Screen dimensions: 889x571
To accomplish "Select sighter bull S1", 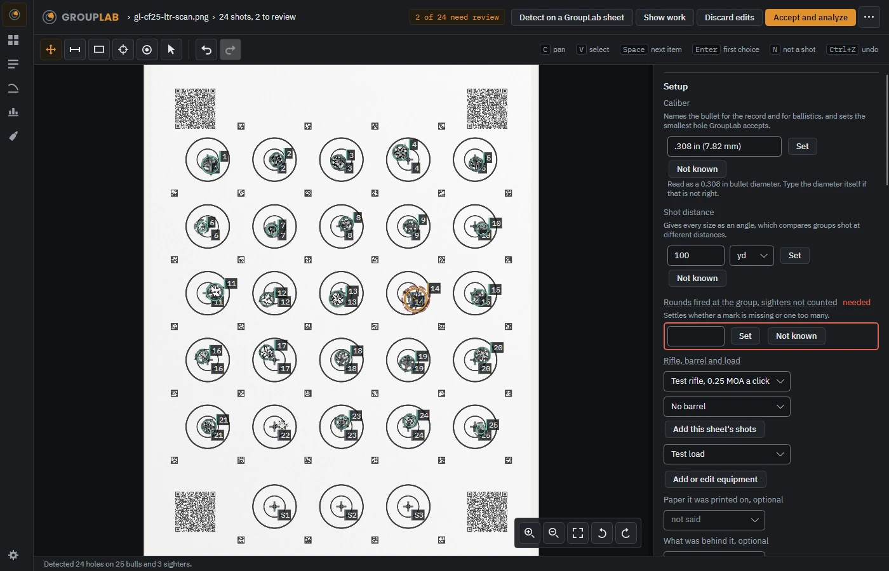I will [x=274, y=506].
